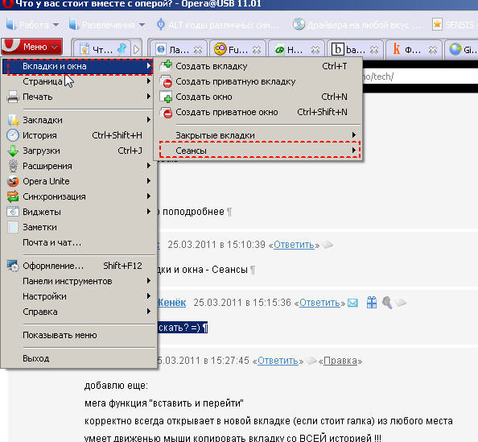Image resolution: width=478 pixels, height=442 pixels.
Task: Expand the Синхронизация submenu arrow
Action: [148, 196]
